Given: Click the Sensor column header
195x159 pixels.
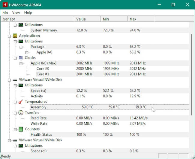Looking at the screenshot, I should 37,19.
